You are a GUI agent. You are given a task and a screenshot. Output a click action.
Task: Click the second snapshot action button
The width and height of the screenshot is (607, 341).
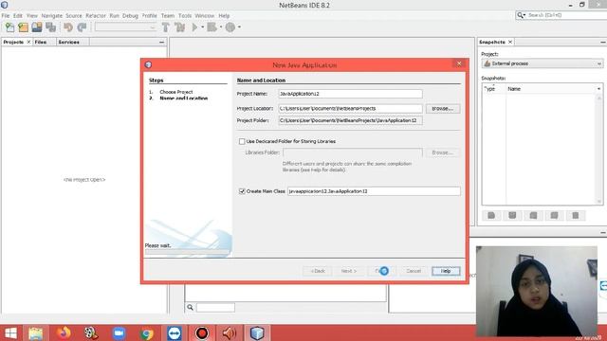click(512, 215)
